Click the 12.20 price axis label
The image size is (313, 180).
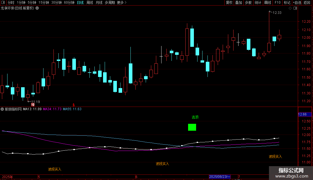tap(306, 22)
